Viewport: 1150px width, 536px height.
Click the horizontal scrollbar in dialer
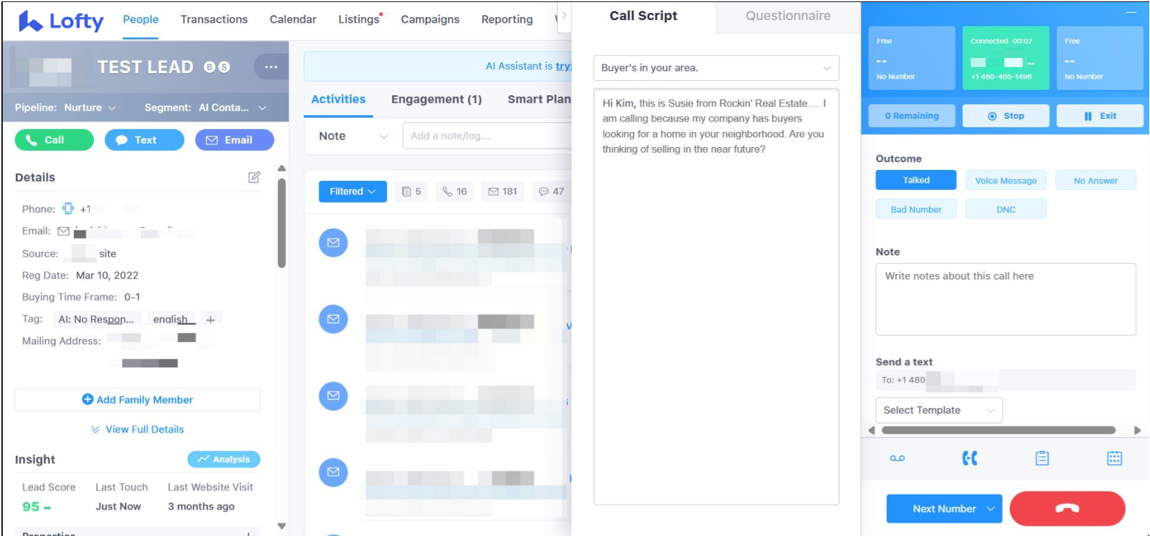pos(999,430)
